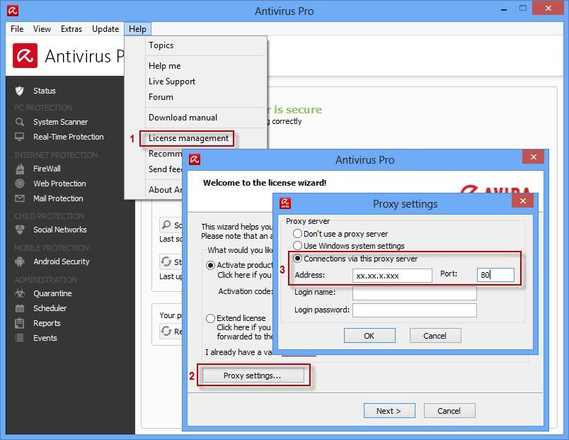Viewport: 569px width, 440px height.
Task: Click the FireWall icon in sidebar
Action: [x=20, y=169]
